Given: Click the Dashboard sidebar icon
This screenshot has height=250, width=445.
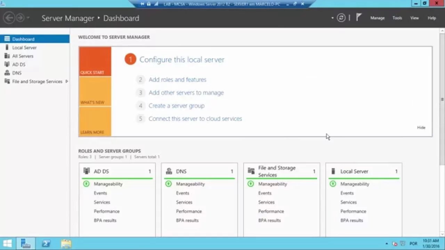Looking at the screenshot, I should pyautogui.click(x=7, y=39).
